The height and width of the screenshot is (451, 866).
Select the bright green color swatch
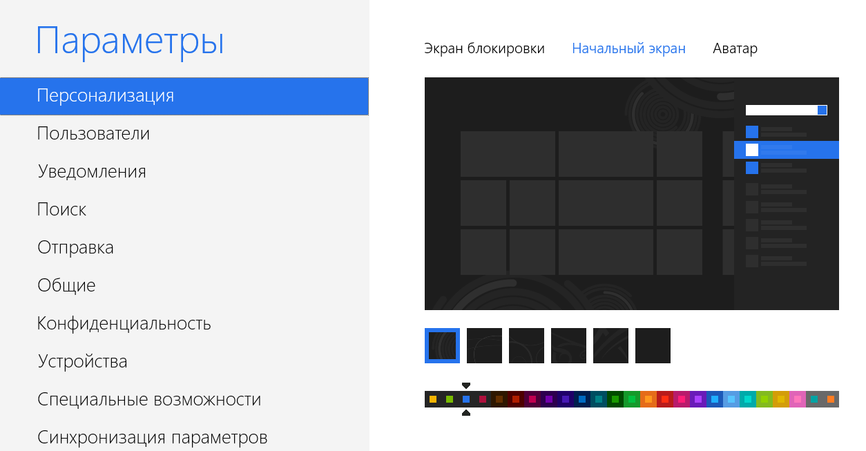pyautogui.click(x=632, y=399)
